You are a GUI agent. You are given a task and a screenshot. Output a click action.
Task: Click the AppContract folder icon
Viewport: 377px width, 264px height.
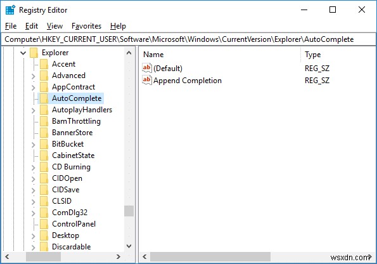tap(44, 87)
